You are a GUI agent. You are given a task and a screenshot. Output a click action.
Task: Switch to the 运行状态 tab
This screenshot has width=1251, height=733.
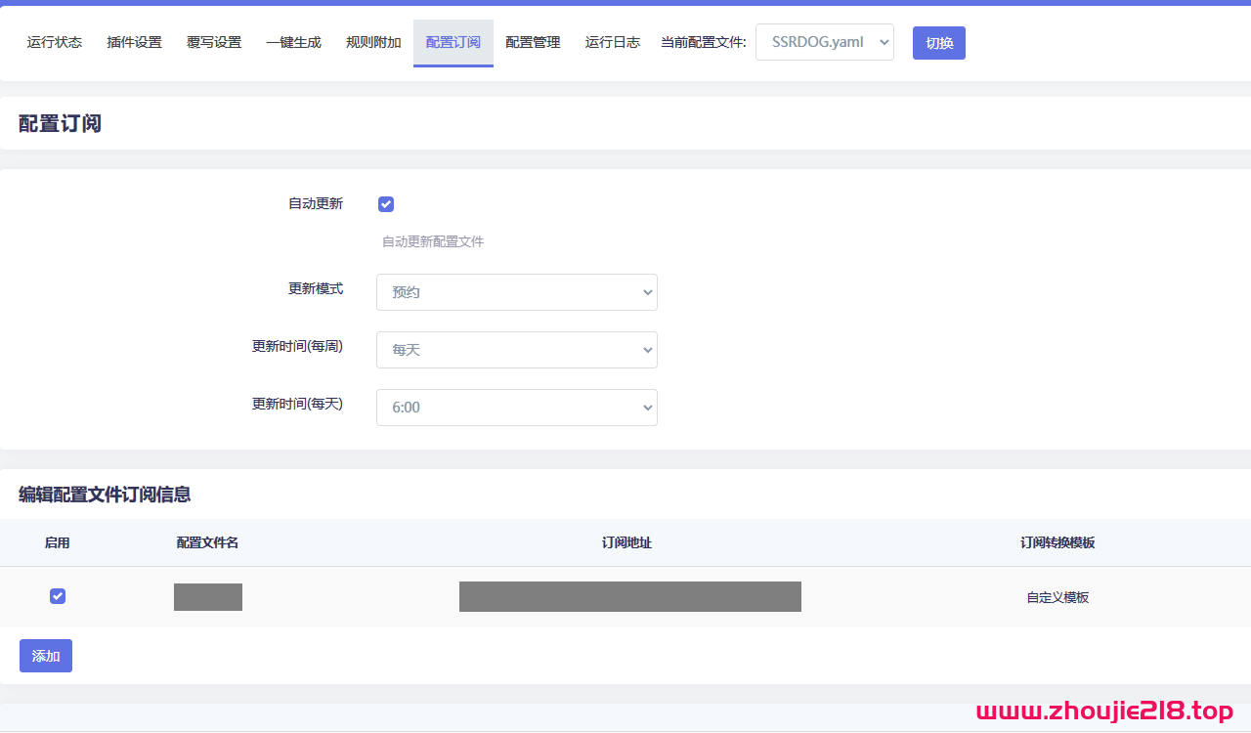pyautogui.click(x=54, y=42)
